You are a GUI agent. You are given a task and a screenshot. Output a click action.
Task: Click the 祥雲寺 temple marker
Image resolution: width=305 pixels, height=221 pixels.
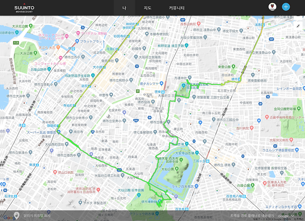tap(111, 95)
